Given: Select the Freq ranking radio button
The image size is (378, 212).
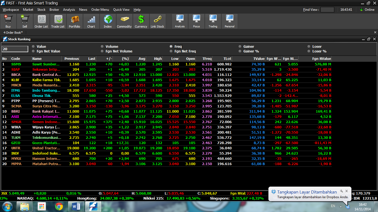Looking at the screenshot, I should click(x=171, y=46).
